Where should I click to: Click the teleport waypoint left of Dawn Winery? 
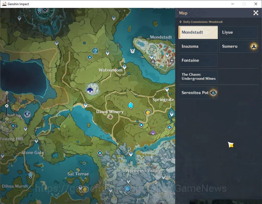coord(86,105)
